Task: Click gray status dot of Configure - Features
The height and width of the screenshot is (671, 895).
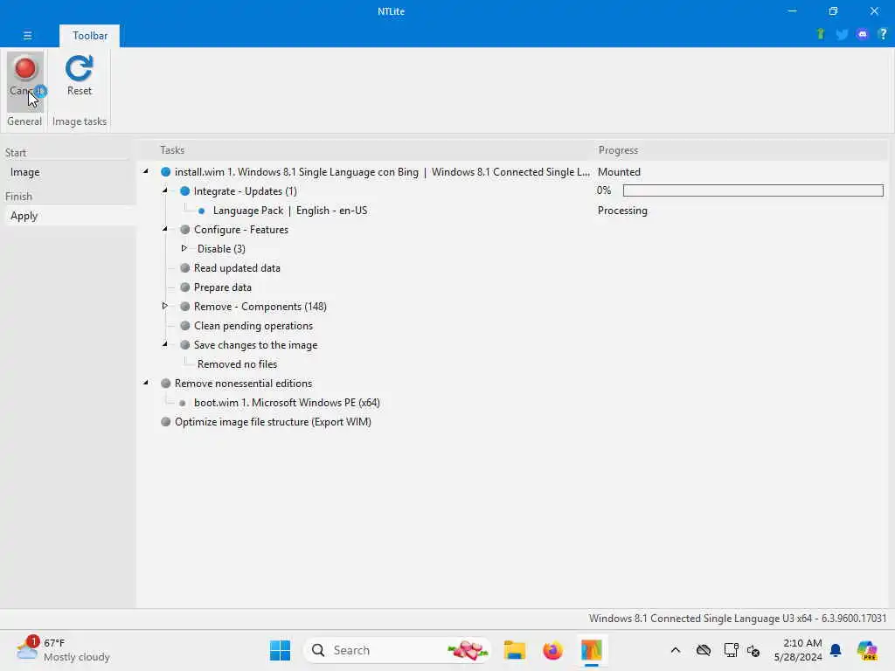Action: coord(185,230)
